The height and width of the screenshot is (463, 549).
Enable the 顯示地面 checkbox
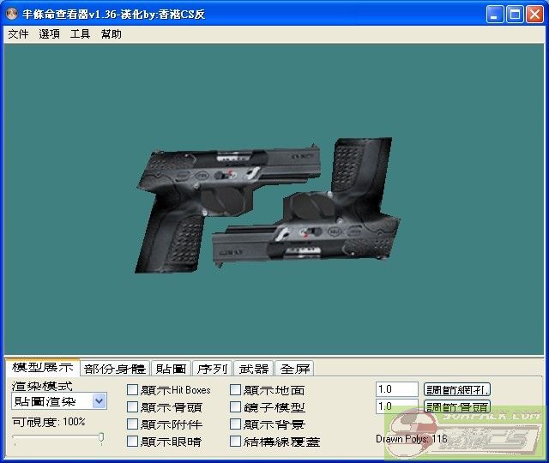point(235,390)
